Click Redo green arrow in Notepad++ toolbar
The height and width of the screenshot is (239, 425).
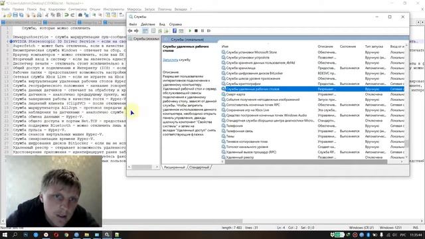coord(72,15)
